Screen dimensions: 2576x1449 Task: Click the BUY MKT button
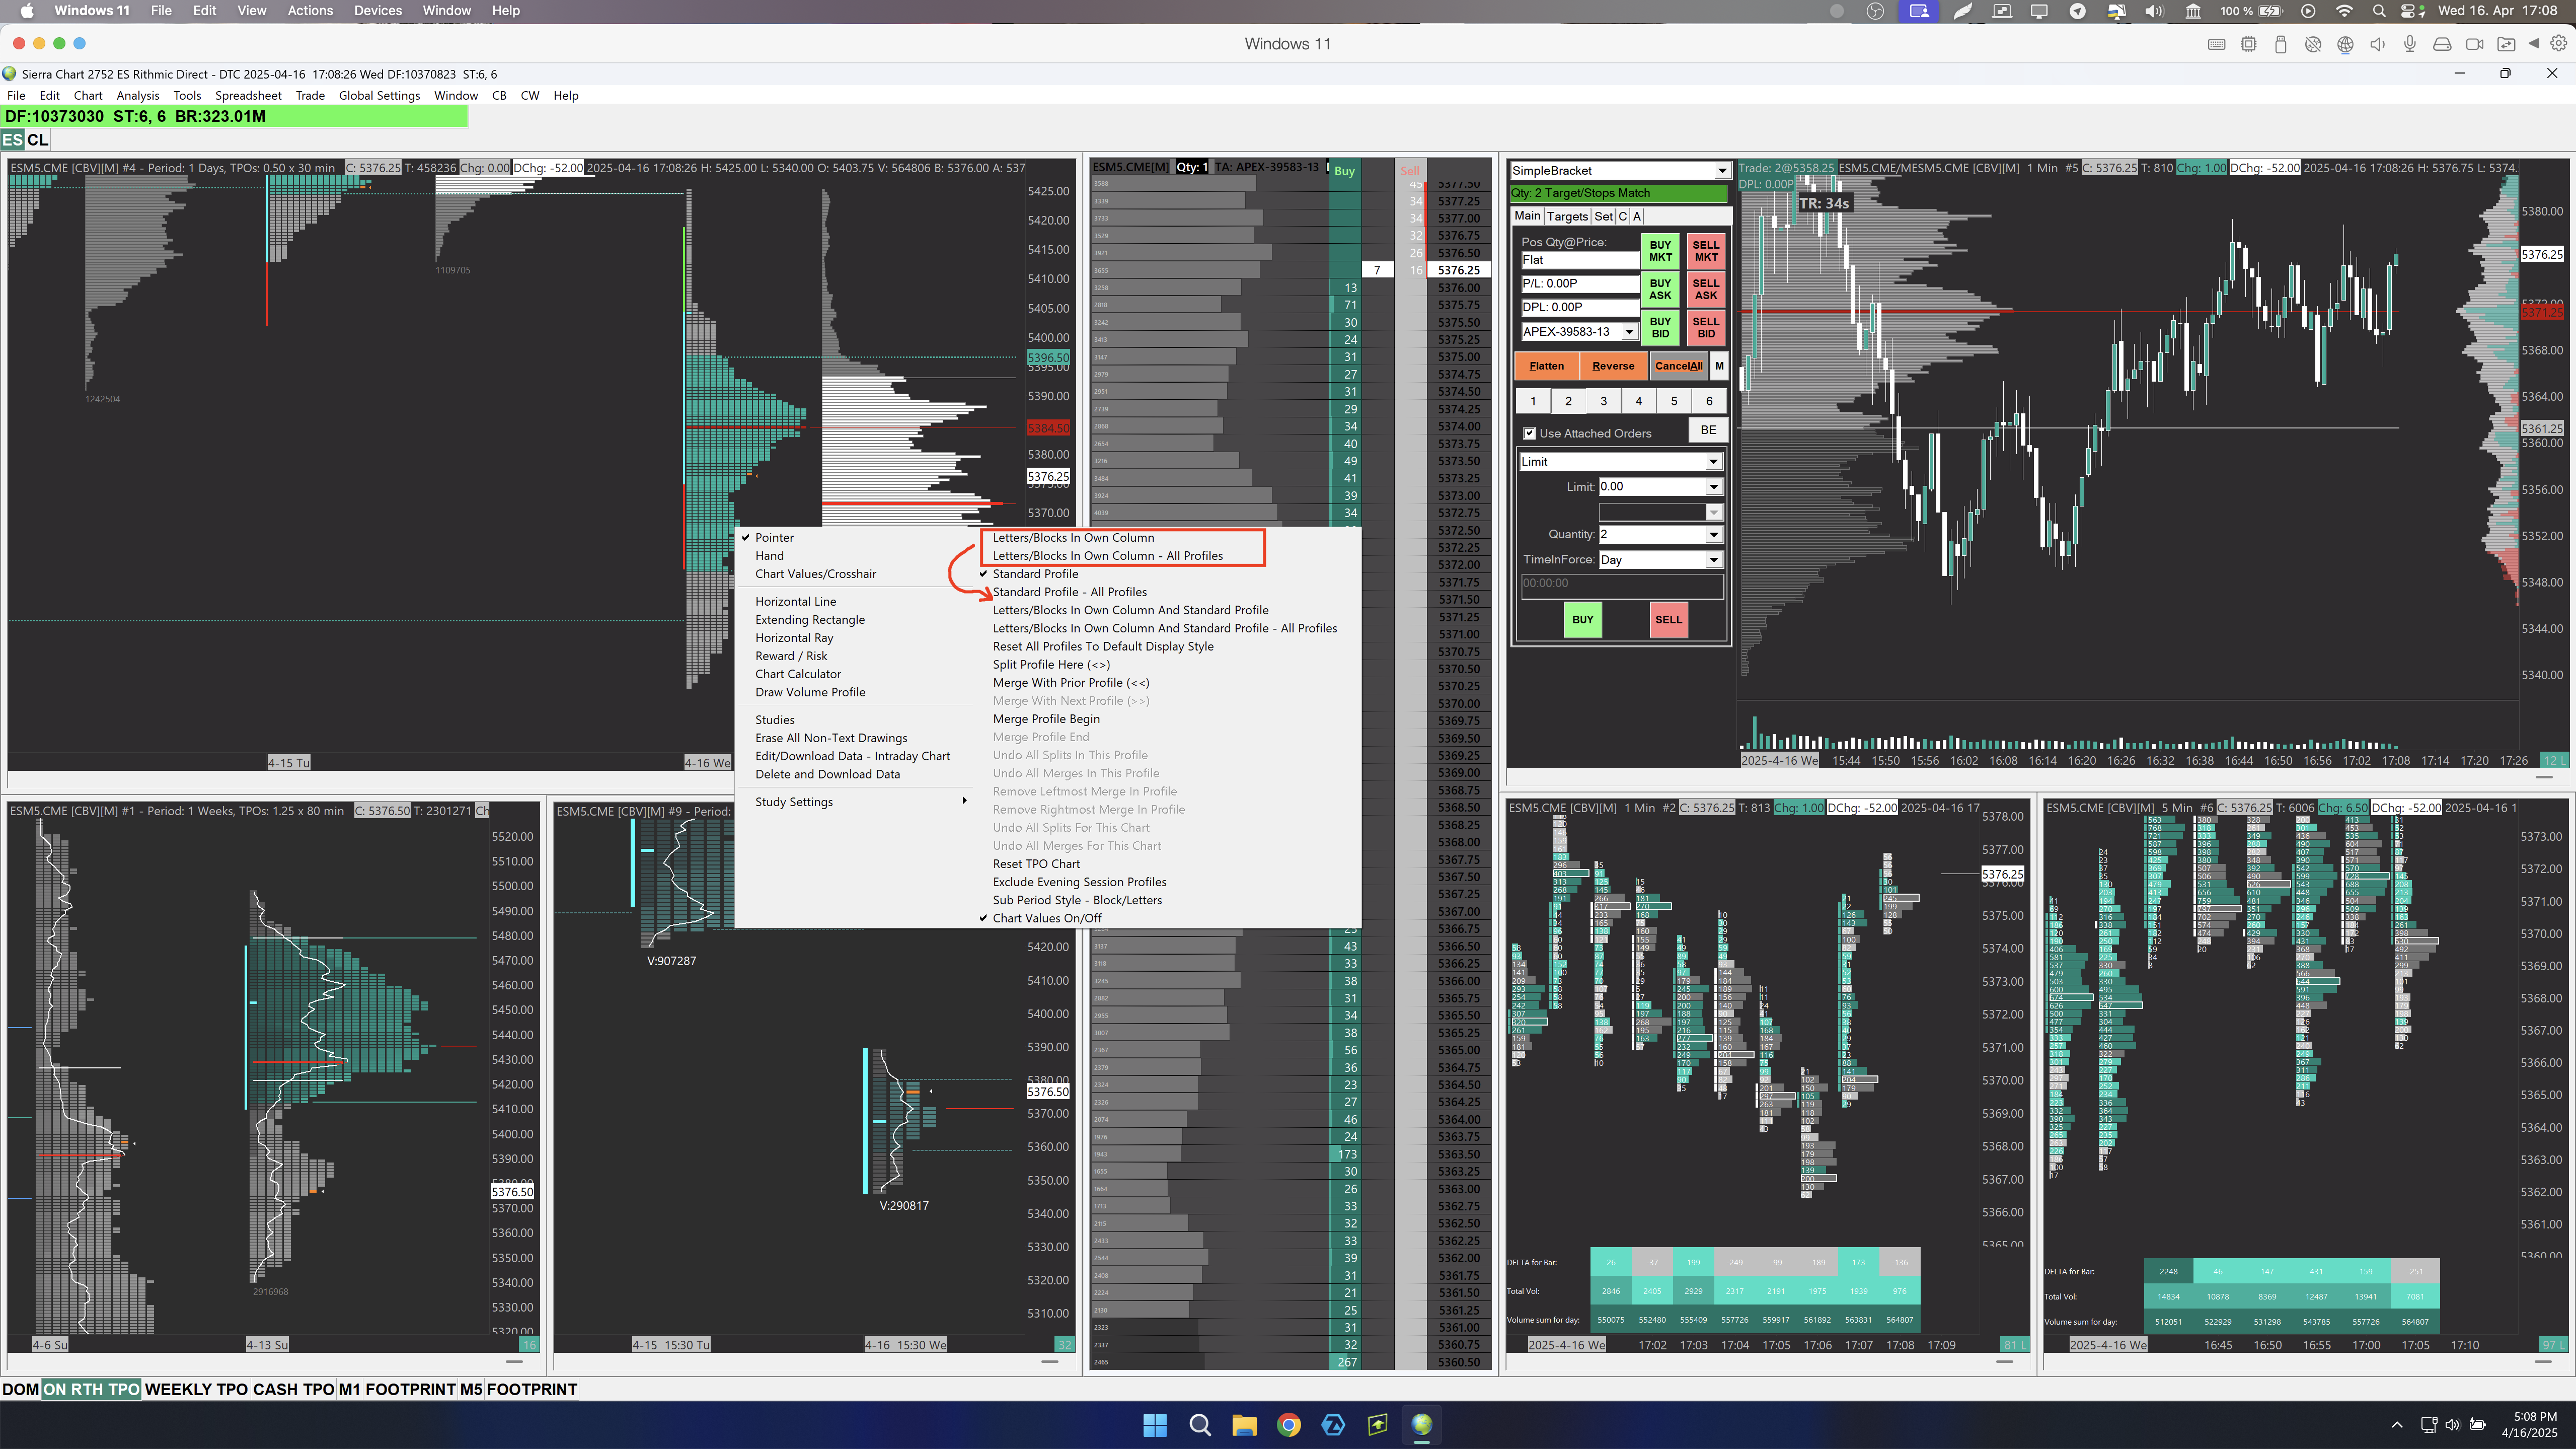tap(1660, 251)
